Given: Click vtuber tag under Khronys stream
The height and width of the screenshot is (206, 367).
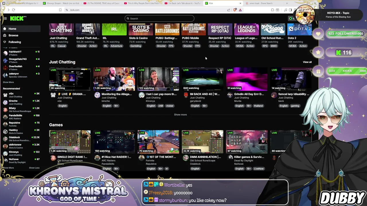Looking at the screenshot, I should [x=170, y=106].
